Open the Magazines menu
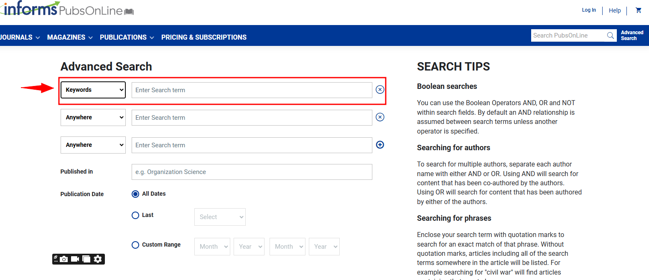Image resolution: width=649 pixels, height=280 pixels. (70, 37)
